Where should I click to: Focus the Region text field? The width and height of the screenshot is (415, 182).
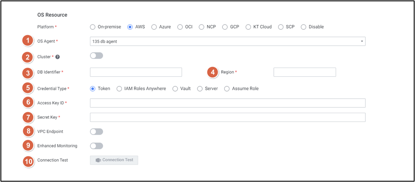[x=304, y=72]
